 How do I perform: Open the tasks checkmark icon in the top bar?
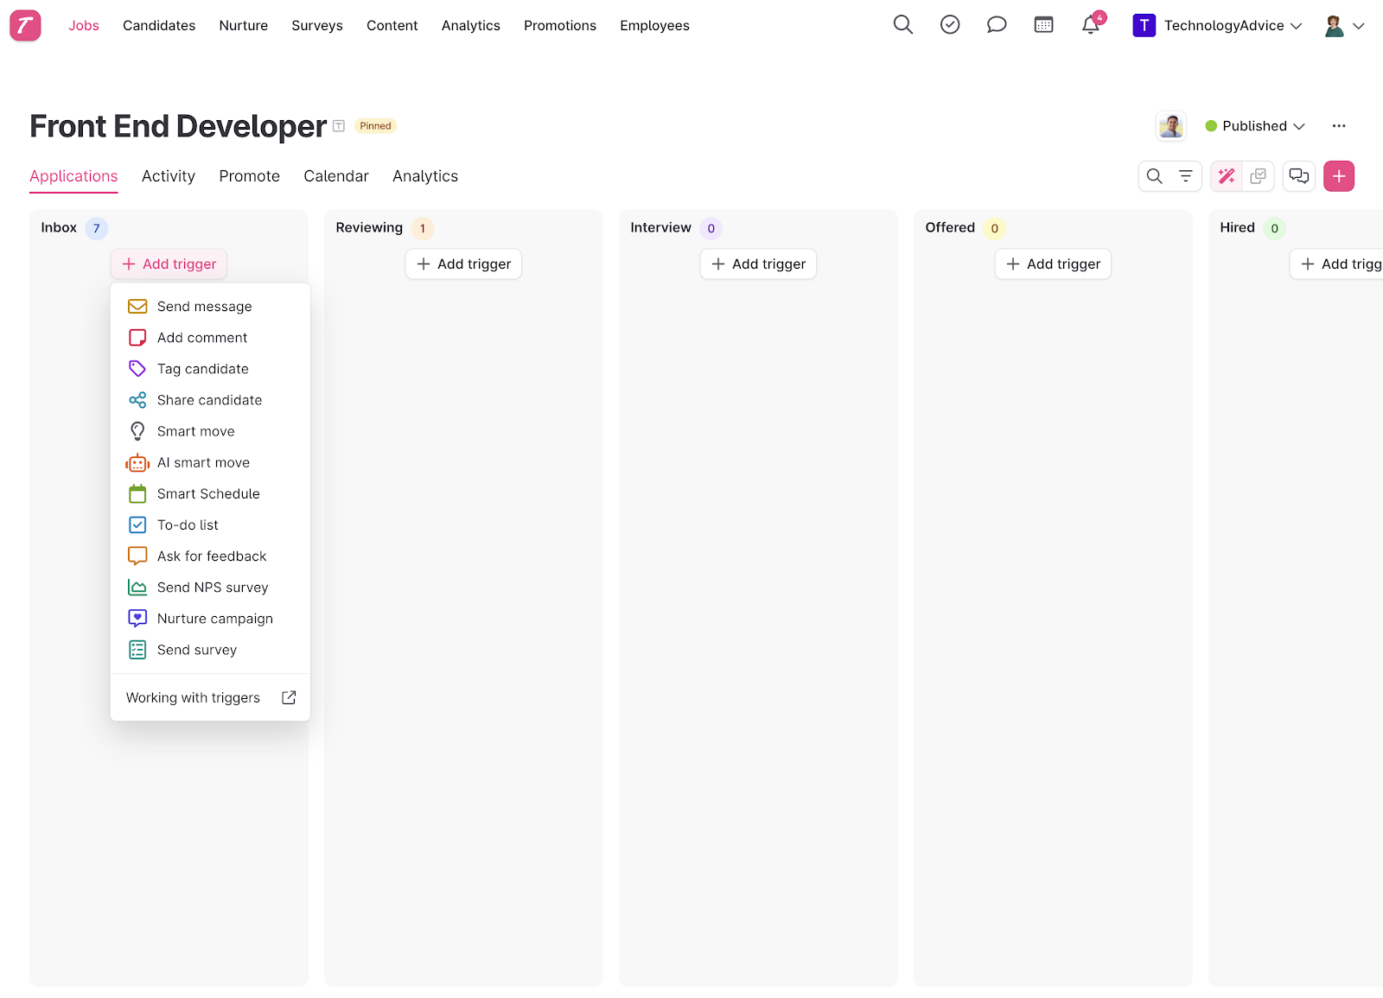click(x=950, y=25)
